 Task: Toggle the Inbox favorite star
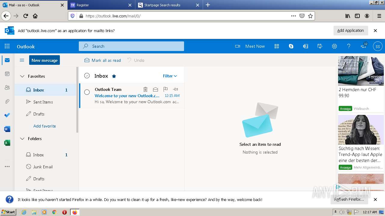click(x=114, y=76)
